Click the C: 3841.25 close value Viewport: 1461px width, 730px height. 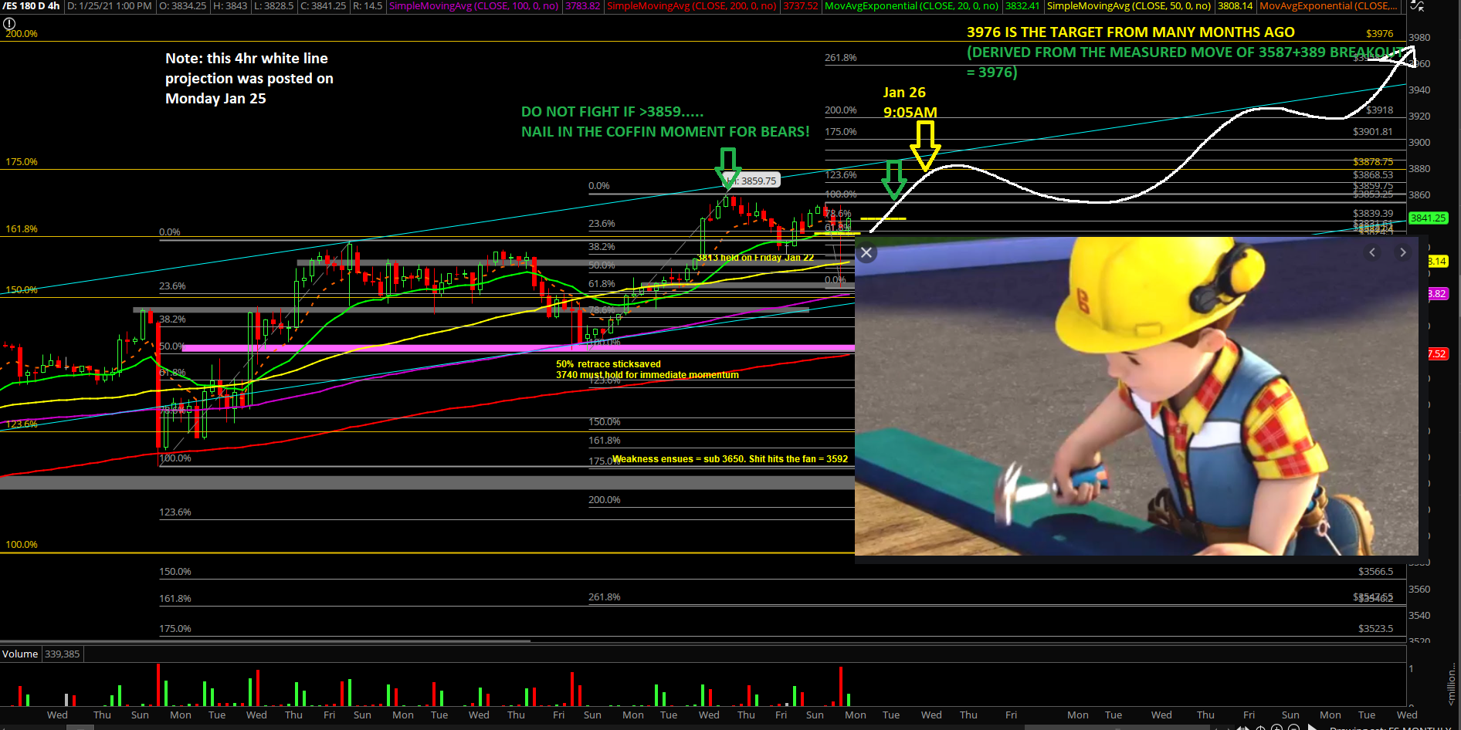pos(323,6)
